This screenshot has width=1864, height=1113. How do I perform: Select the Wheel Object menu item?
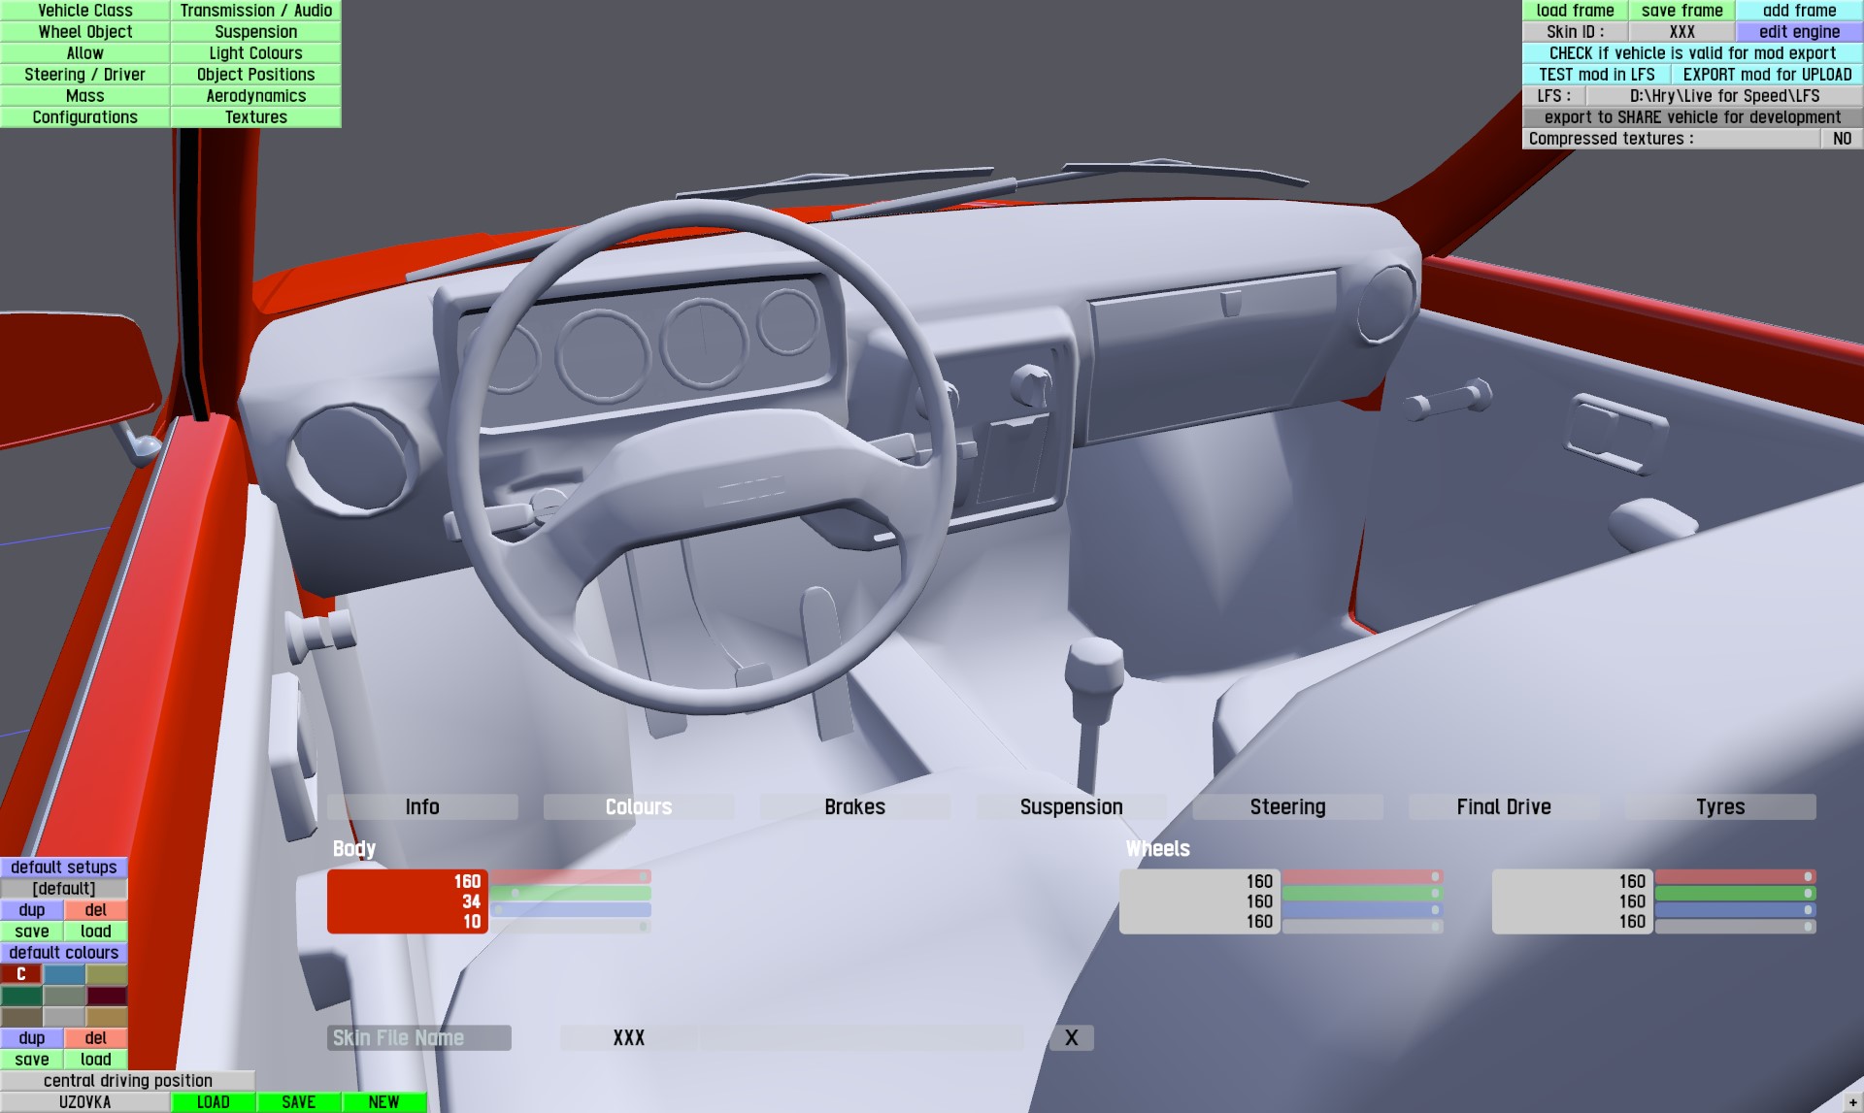click(x=84, y=32)
